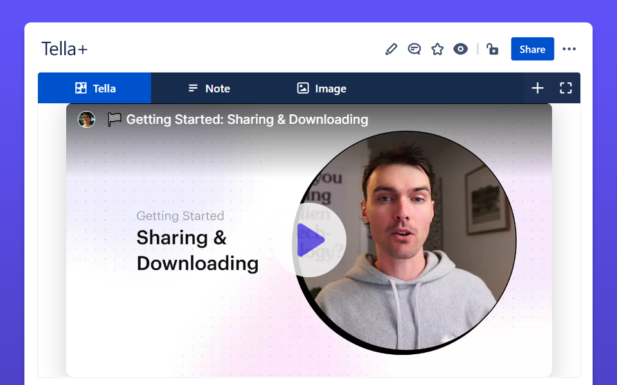Open page restrictions via padlock icon
617x385 pixels.
click(x=492, y=49)
